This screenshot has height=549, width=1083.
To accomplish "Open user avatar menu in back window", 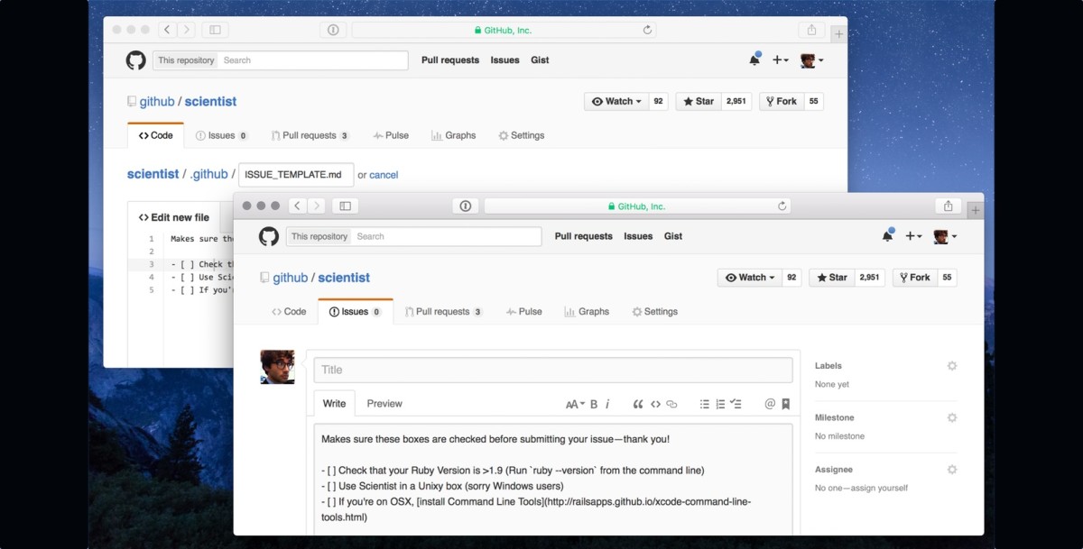I will coord(811,60).
